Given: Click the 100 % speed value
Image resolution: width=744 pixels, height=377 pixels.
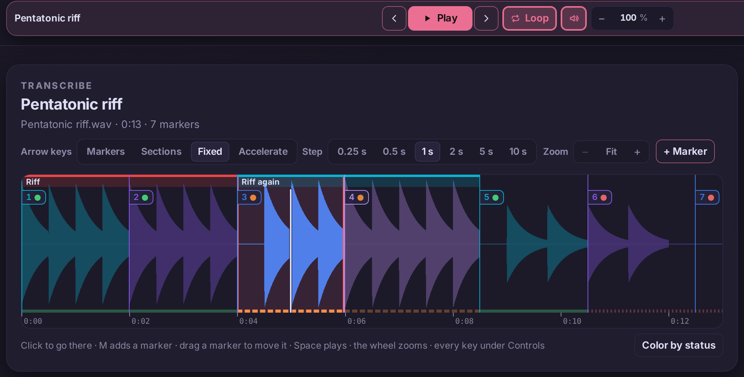Looking at the screenshot, I should [634, 18].
